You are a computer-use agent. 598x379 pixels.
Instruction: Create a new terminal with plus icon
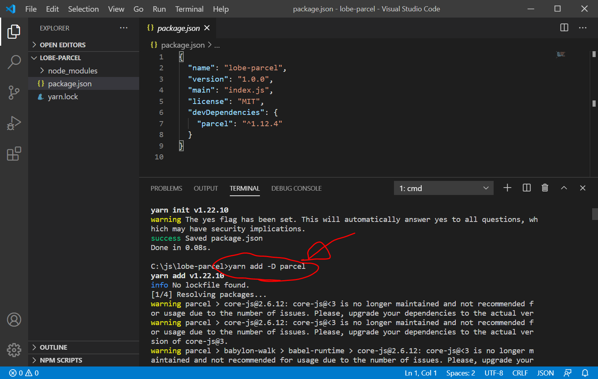click(x=507, y=188)
